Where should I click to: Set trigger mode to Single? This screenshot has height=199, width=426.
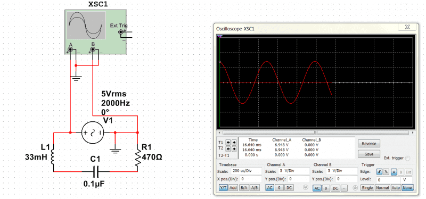367,188
